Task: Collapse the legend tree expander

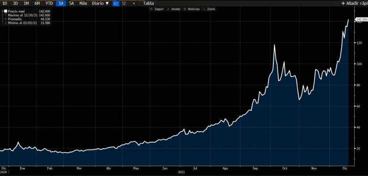Action: click(x=2, y=11)
